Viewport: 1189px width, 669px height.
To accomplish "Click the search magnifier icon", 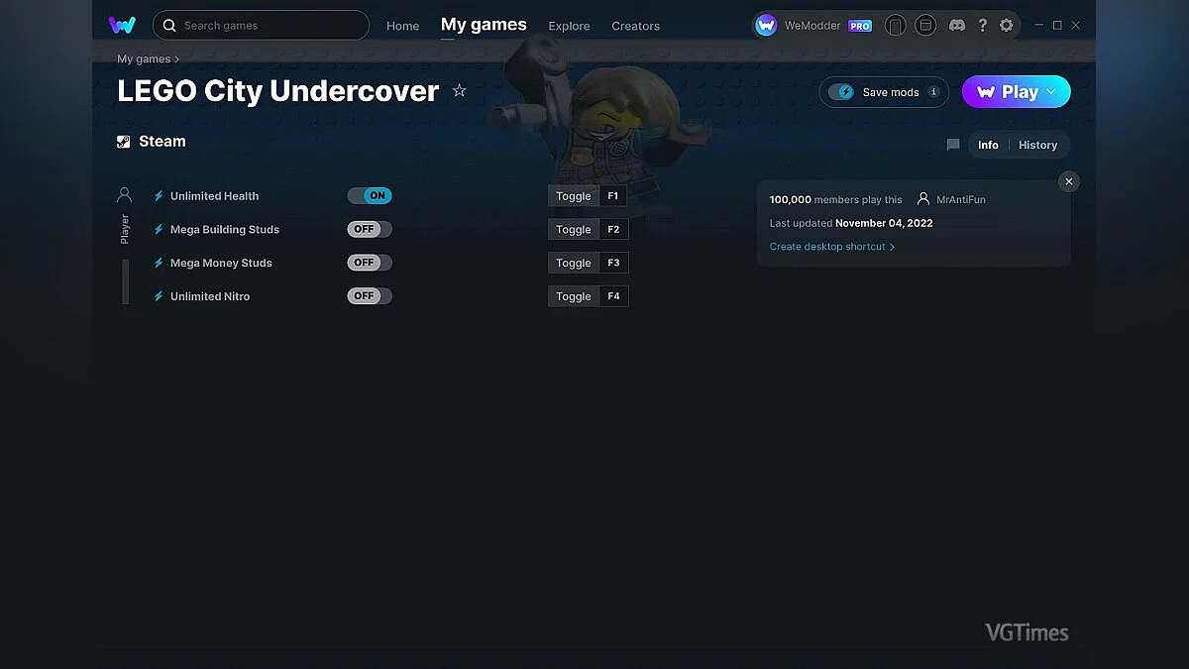I will pyautogui.click(x=169, y=25).
